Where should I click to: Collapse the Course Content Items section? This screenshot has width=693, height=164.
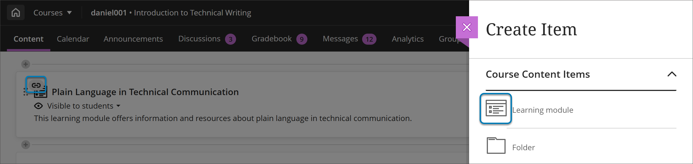(x=672, y=74)
